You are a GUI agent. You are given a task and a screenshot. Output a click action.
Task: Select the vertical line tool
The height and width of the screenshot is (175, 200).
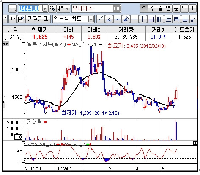click(142, 19)
